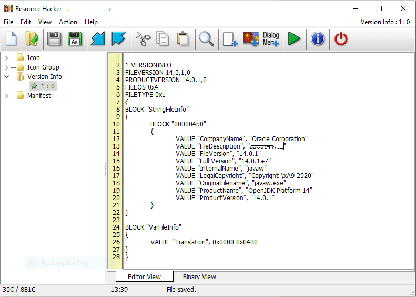Click the Version Info : 1 : 0 label
Screen dimensions: 416x297
coord(385,22)
